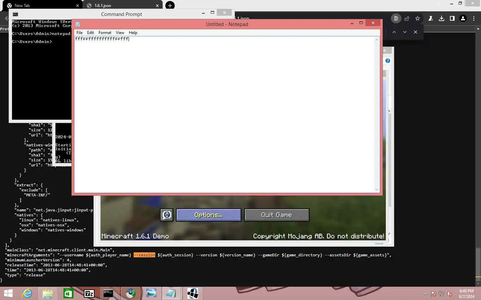The height and width of the screenshot is (300, 481).
Task: Click the C:\Users\Admin> prompt line
Action: (x=32, y=42)
